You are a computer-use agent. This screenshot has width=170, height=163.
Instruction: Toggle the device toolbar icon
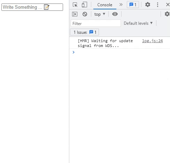tap(84, 5)
